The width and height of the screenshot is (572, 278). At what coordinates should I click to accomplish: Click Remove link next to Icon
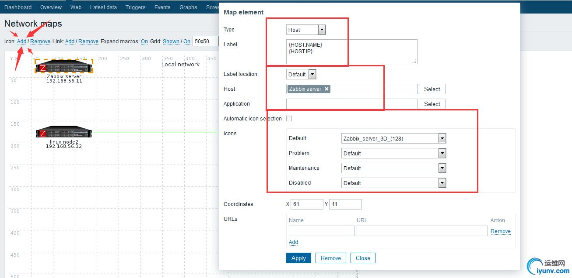tap(40, 41)
